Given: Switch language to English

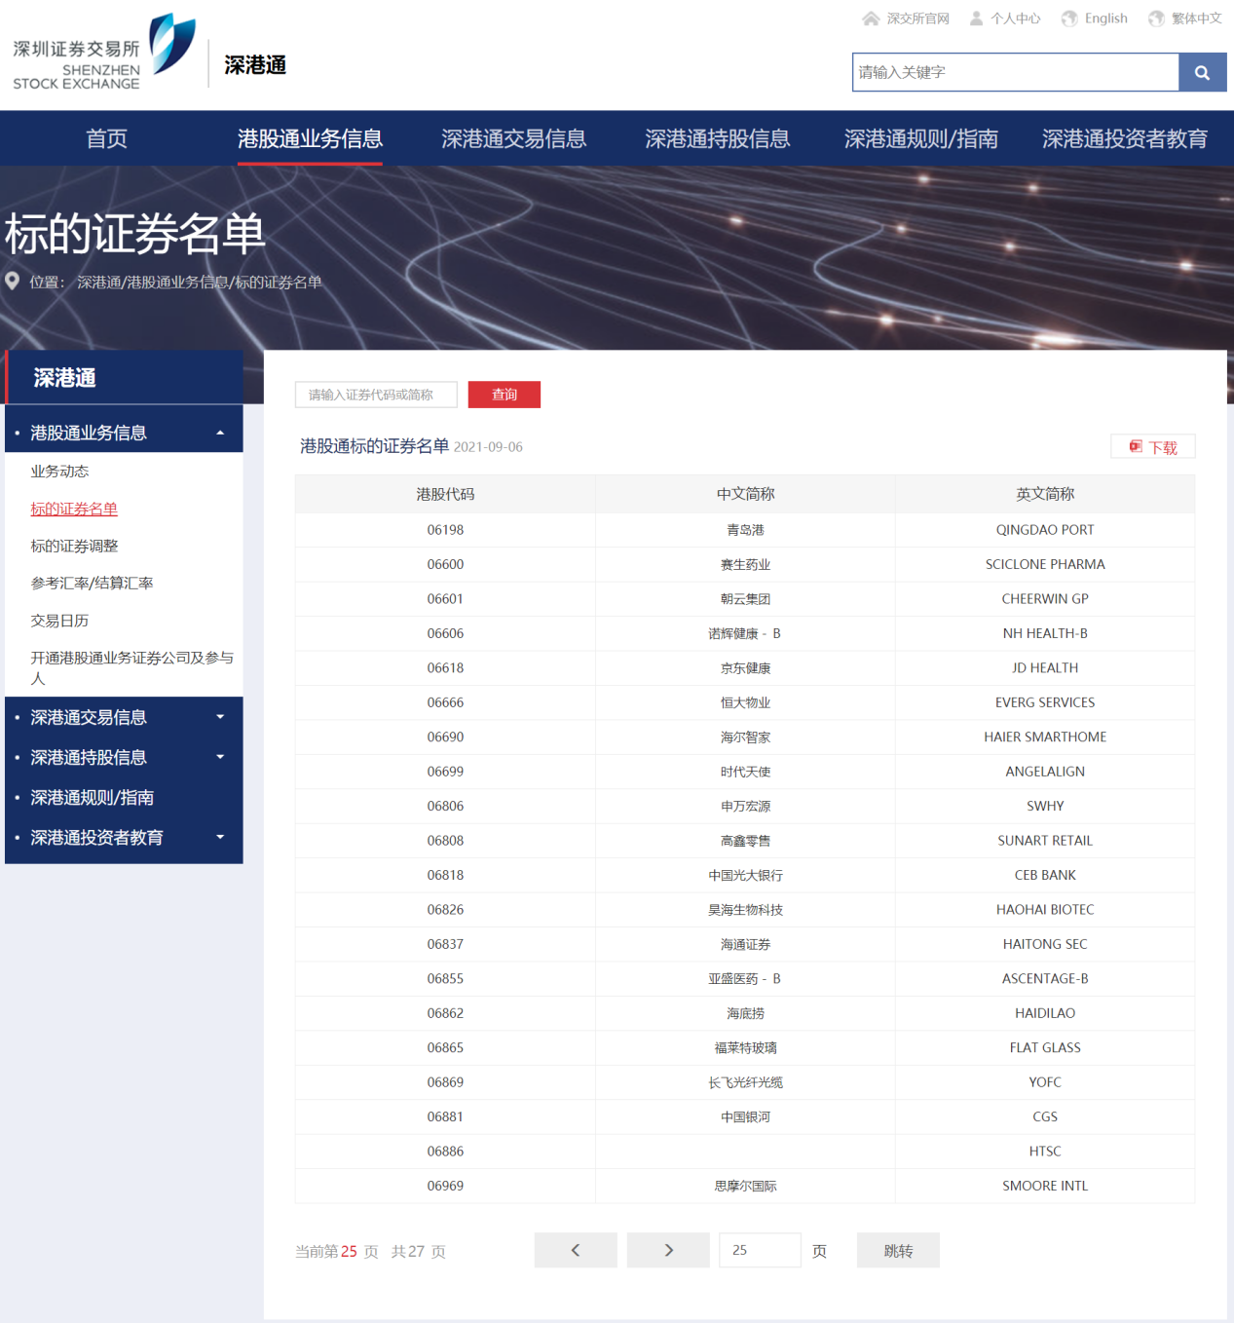Looking at the screenshot, I should [1106, 19].
